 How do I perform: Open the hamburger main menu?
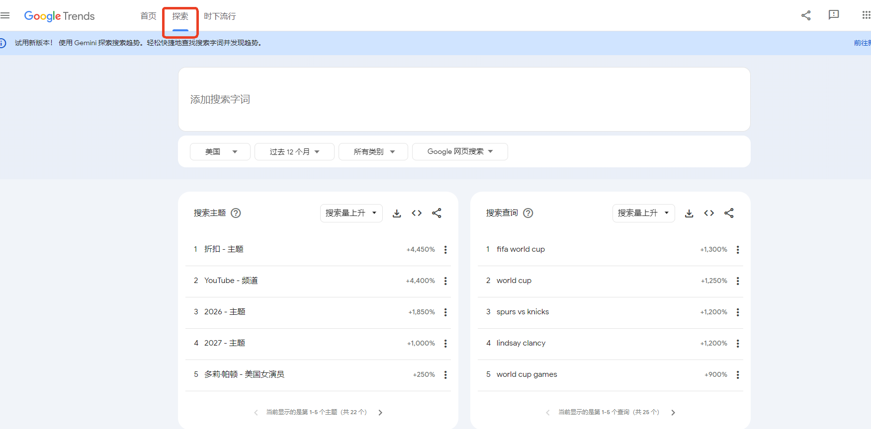[5, 16]
